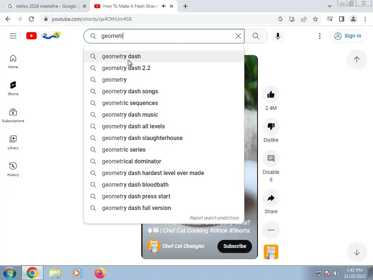Select 'geometry dash press start' suggestion
This screenshot has width=373, height=280.
pos(164,197)
